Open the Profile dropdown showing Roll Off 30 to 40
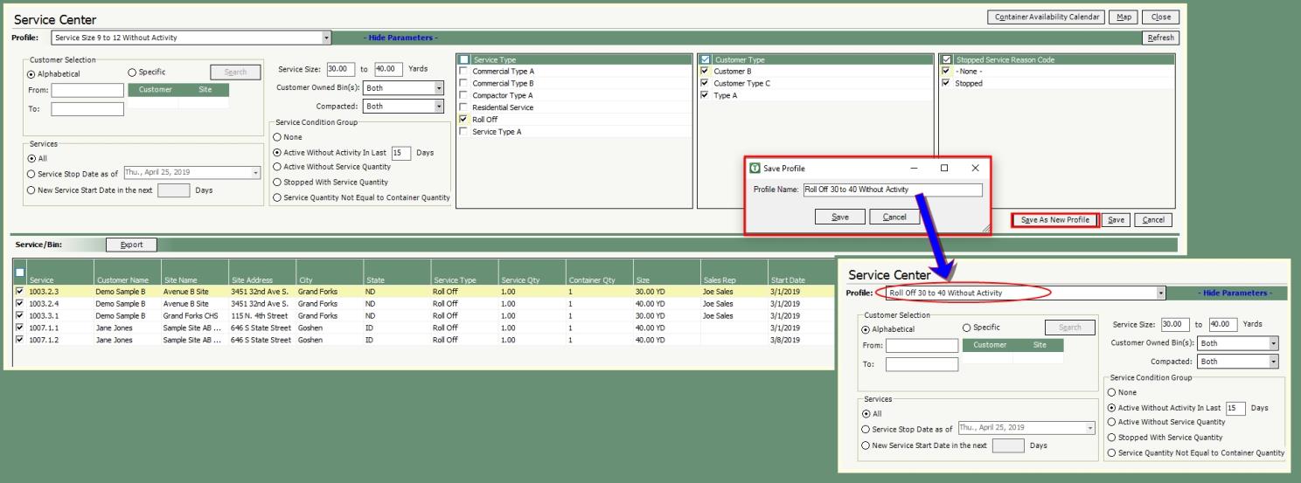This screenshot has height=483, width=1301. [x=1161, y=293]
